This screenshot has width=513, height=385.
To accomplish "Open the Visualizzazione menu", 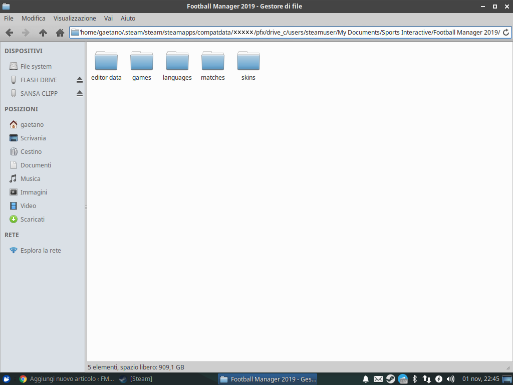I will pos(75,19).
